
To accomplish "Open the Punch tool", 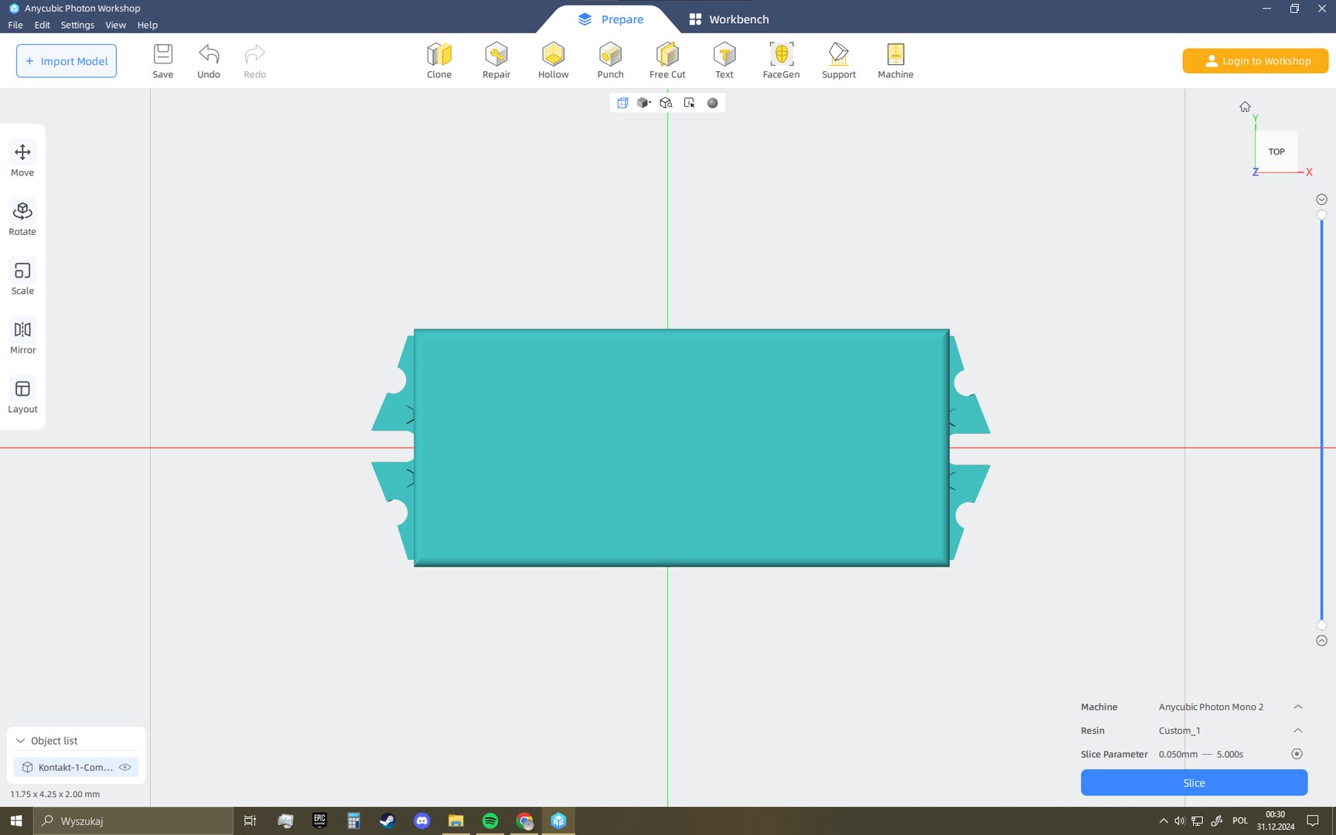I will 610,60.
